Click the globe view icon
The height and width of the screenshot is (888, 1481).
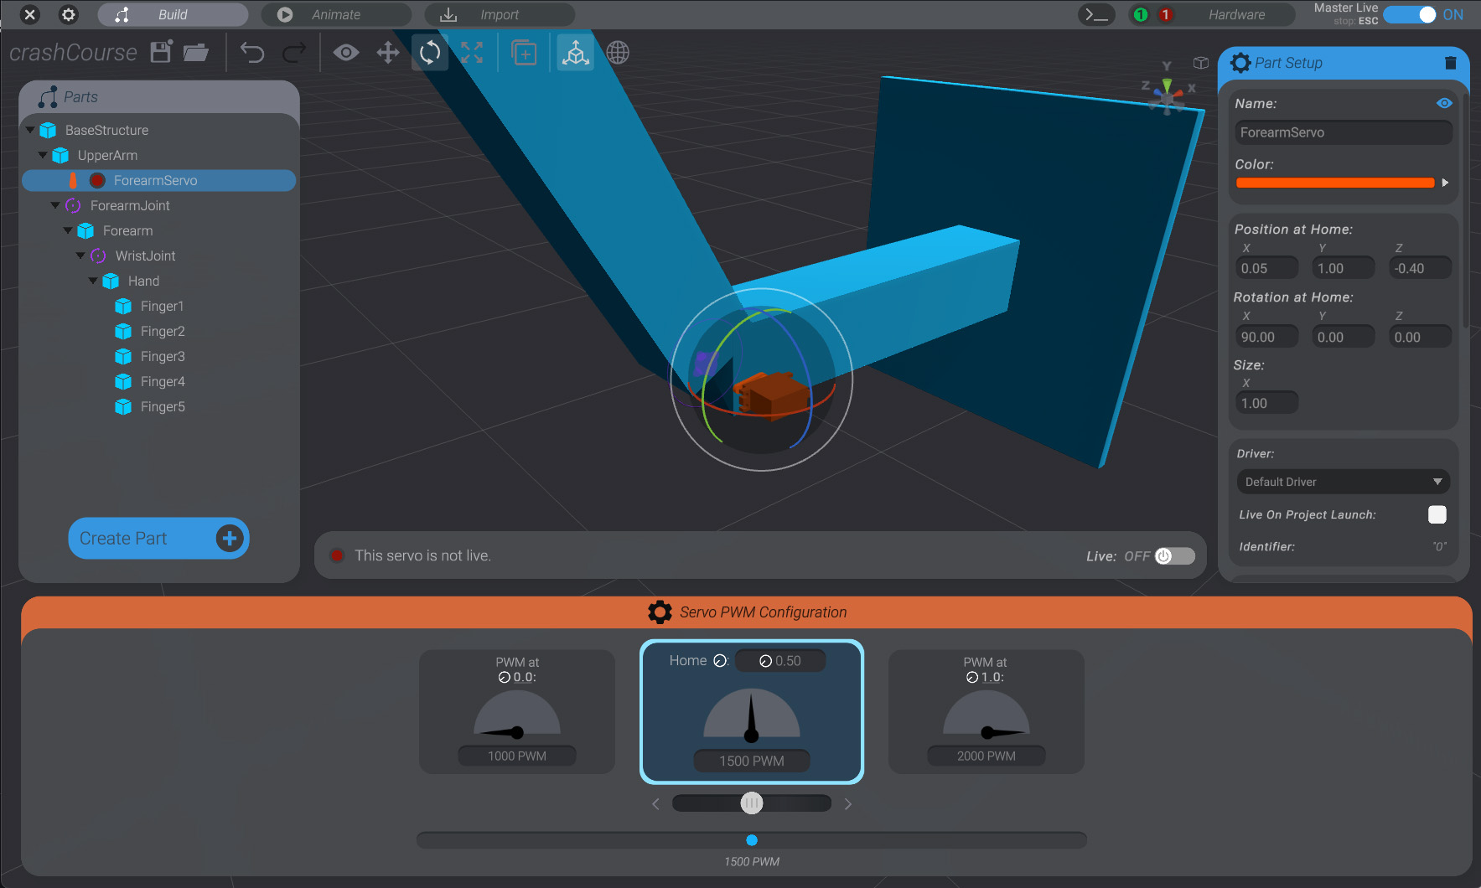[618, 52]
